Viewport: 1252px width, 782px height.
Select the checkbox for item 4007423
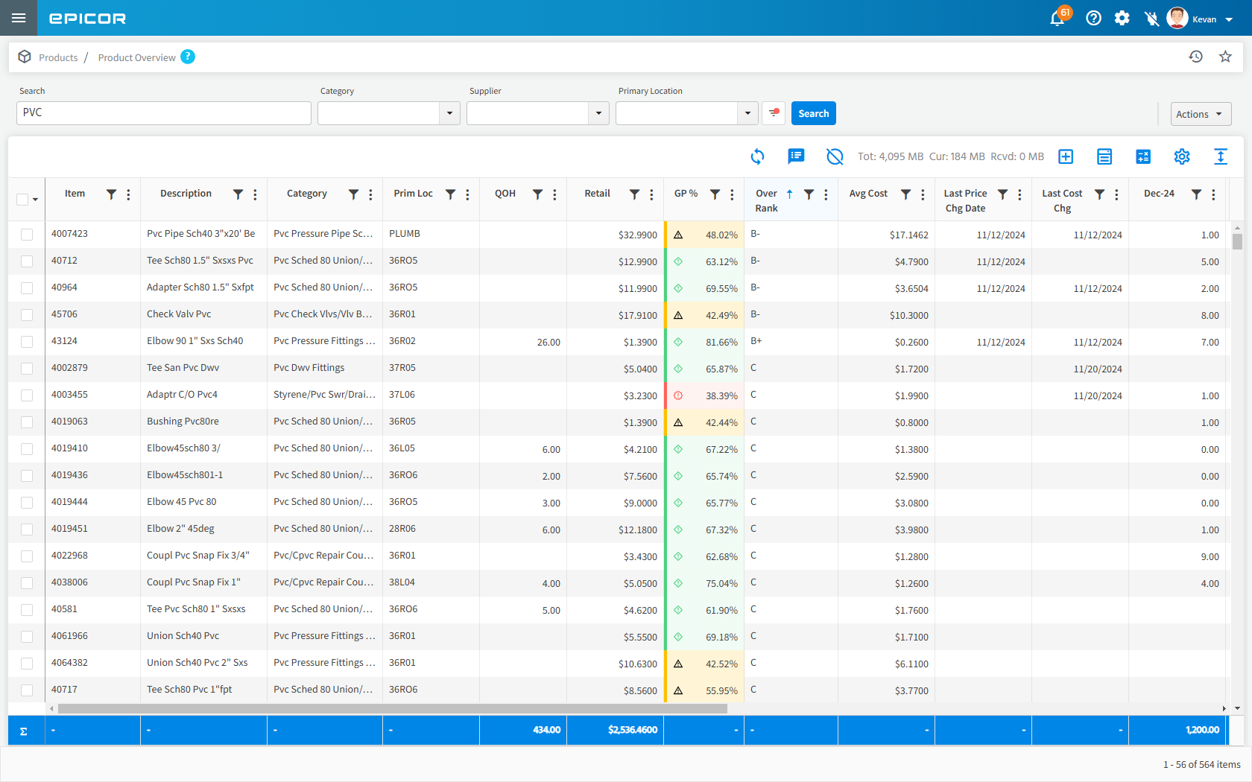click(27, 235)
